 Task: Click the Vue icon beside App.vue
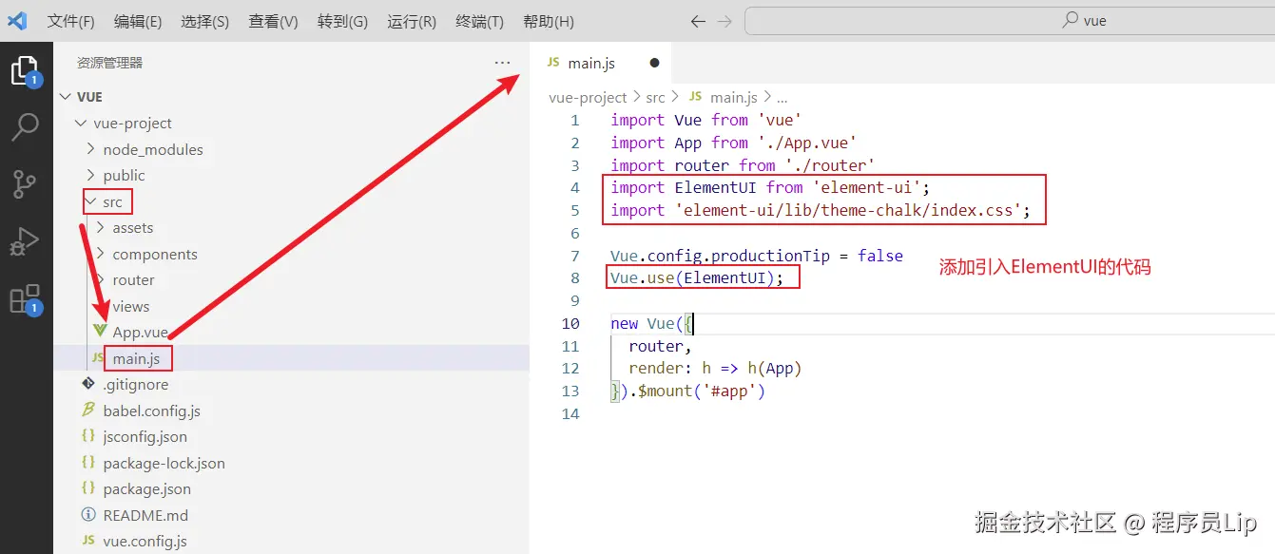100,332
